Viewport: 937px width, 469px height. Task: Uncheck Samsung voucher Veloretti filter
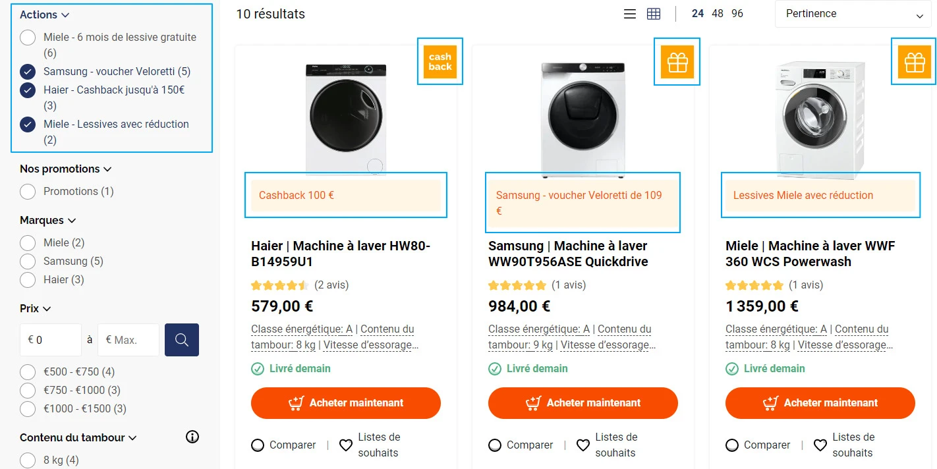(28, 72)
